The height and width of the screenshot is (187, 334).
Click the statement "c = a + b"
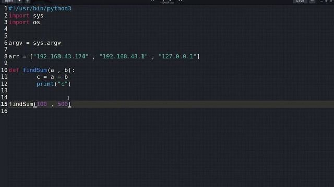pyautogui.click(x=52, y=77)
